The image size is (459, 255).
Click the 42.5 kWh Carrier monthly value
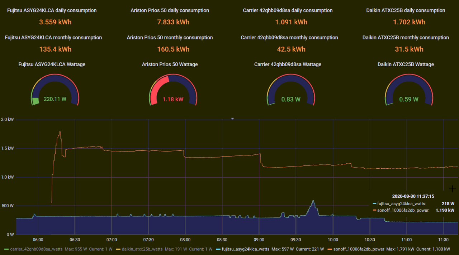pos(291,49)
